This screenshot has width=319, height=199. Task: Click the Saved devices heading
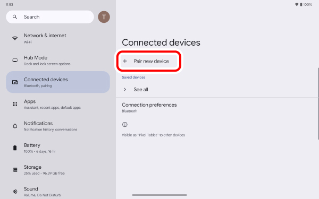point(133,77)
